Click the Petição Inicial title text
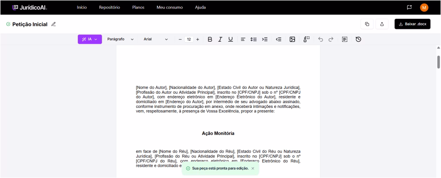 tap(30, 25)
